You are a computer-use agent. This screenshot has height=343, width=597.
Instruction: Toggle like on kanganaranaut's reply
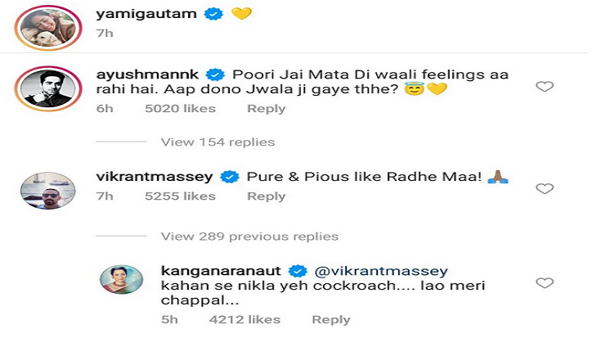coord(545,282)
